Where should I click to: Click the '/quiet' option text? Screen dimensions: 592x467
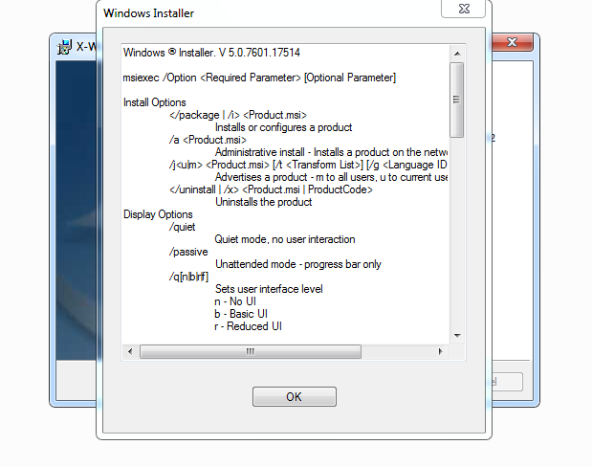pos(183,227)
